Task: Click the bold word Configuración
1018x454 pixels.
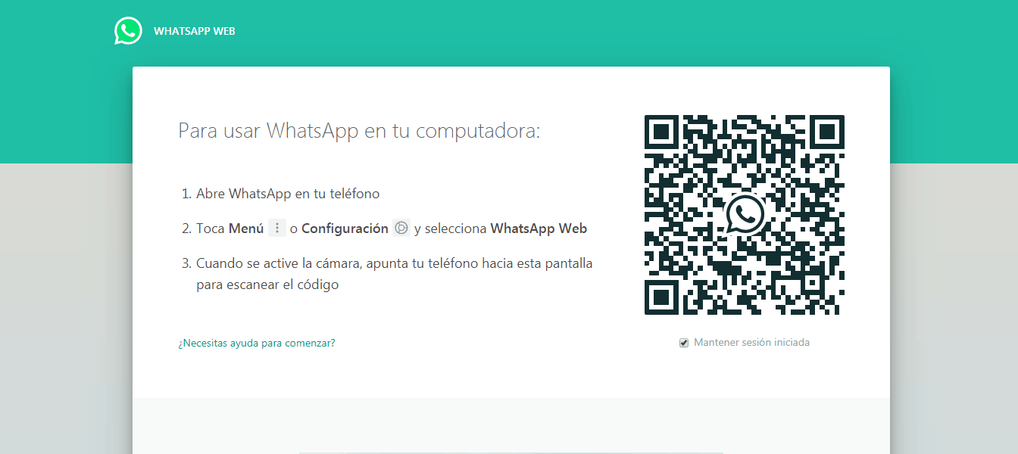Action: click(x=345, y=229)
